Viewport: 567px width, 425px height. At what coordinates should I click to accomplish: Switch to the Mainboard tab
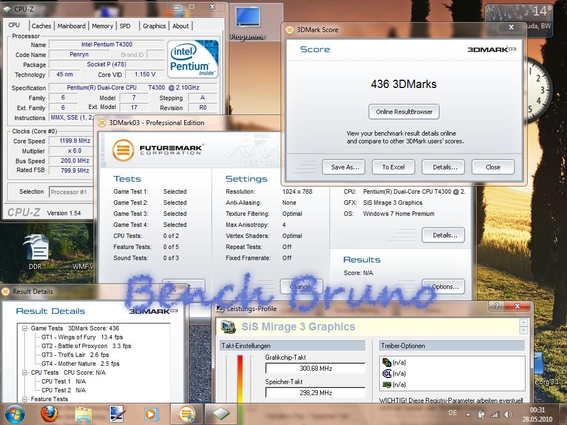[x=71, y=26]
